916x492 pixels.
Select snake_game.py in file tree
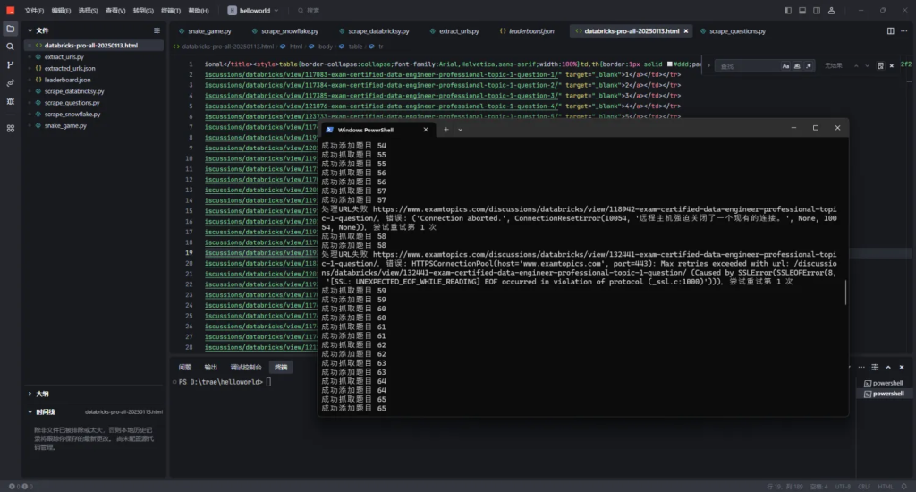click(x=65, y=125)
